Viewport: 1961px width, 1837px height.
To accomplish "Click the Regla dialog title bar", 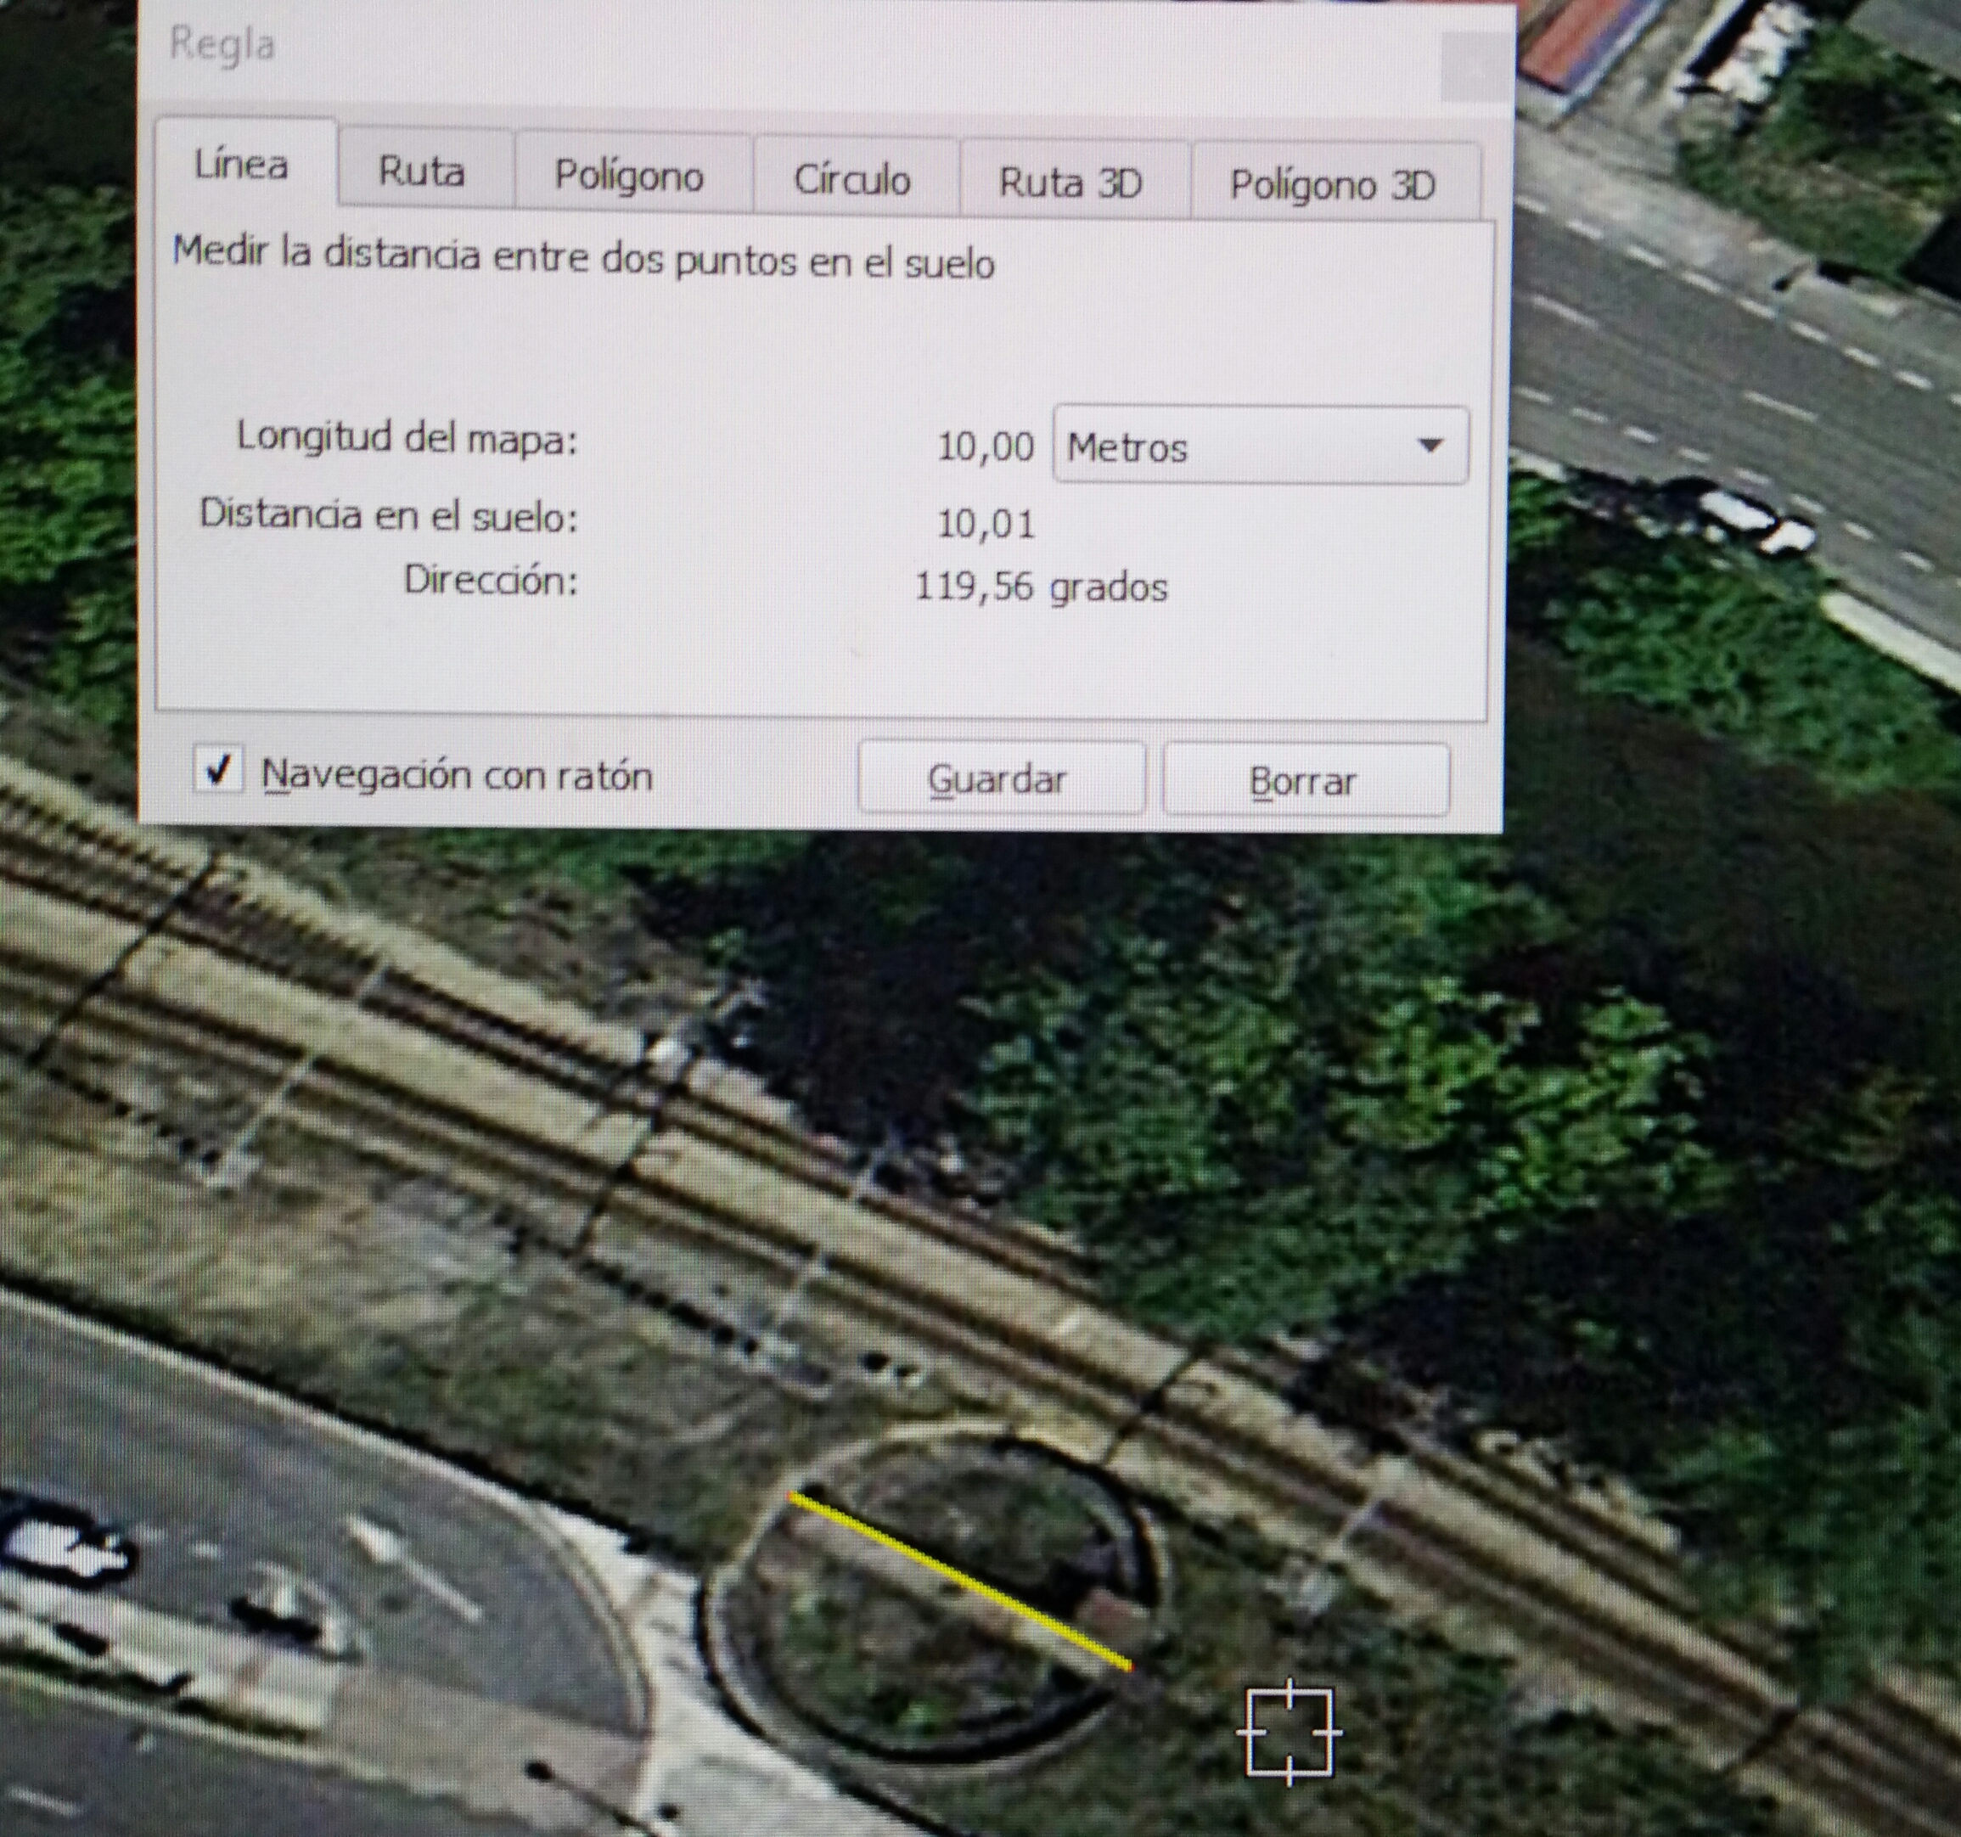I will pos(789,49).
